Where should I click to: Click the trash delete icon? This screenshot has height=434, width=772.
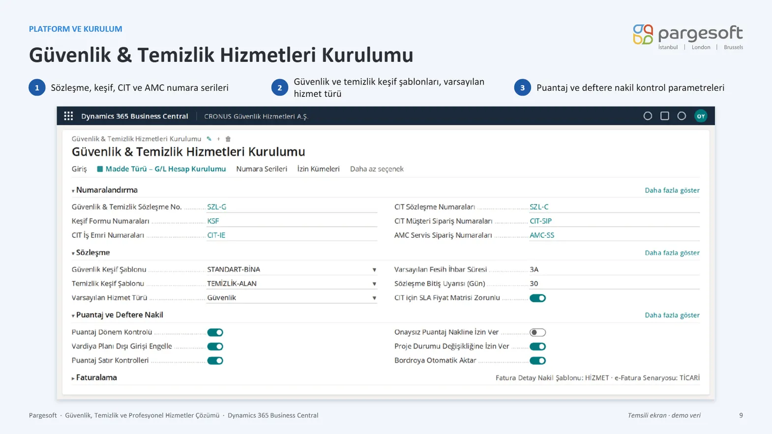tap(228, 139)
